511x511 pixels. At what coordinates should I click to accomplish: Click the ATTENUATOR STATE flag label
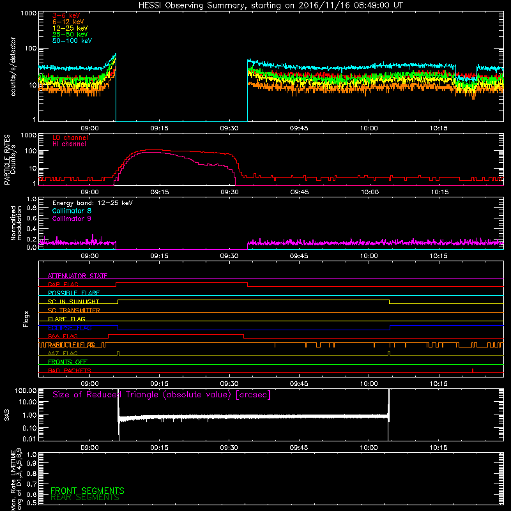[77, 276]
